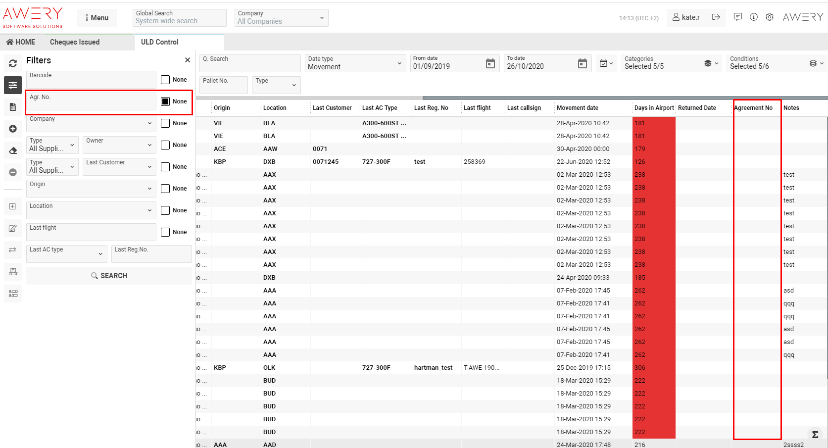Click the transfer arrows icon in sidebar

click(13, 250)
